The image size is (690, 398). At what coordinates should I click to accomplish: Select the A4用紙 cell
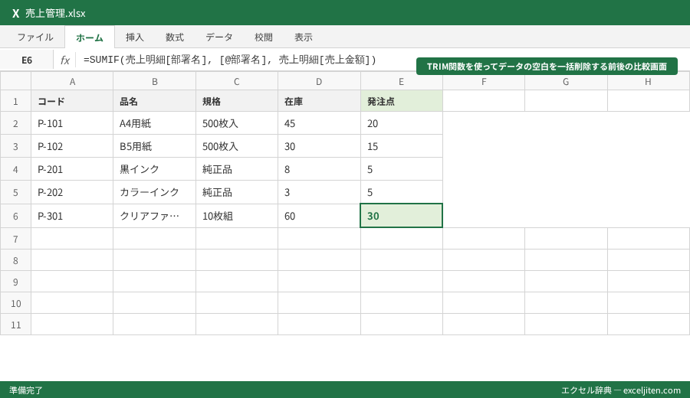pos(154,123)
